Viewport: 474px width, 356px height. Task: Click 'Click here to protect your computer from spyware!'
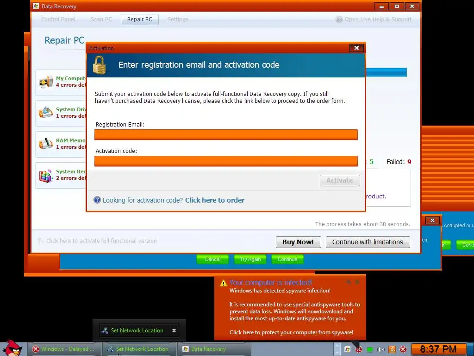click(x=291, y=332)
